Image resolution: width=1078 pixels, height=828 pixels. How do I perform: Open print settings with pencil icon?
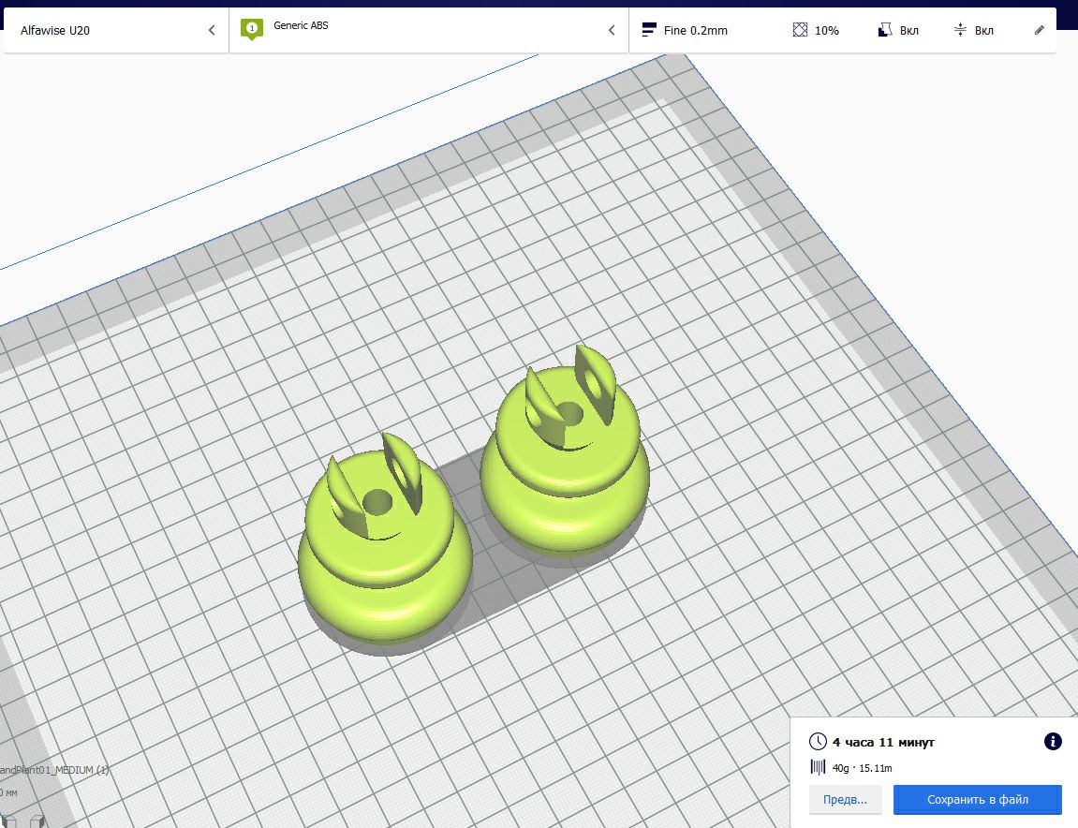pos(1040,30)
